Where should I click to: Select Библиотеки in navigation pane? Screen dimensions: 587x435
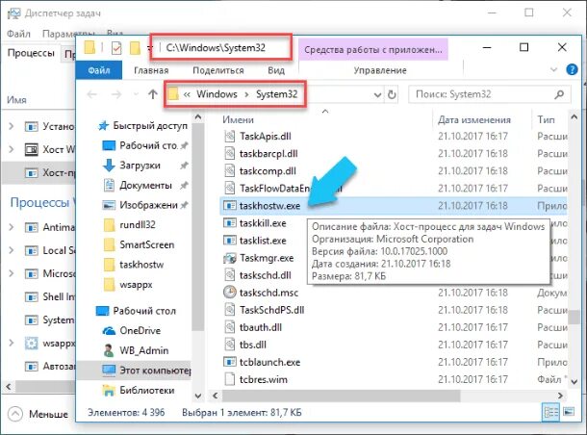pos(146,391)
